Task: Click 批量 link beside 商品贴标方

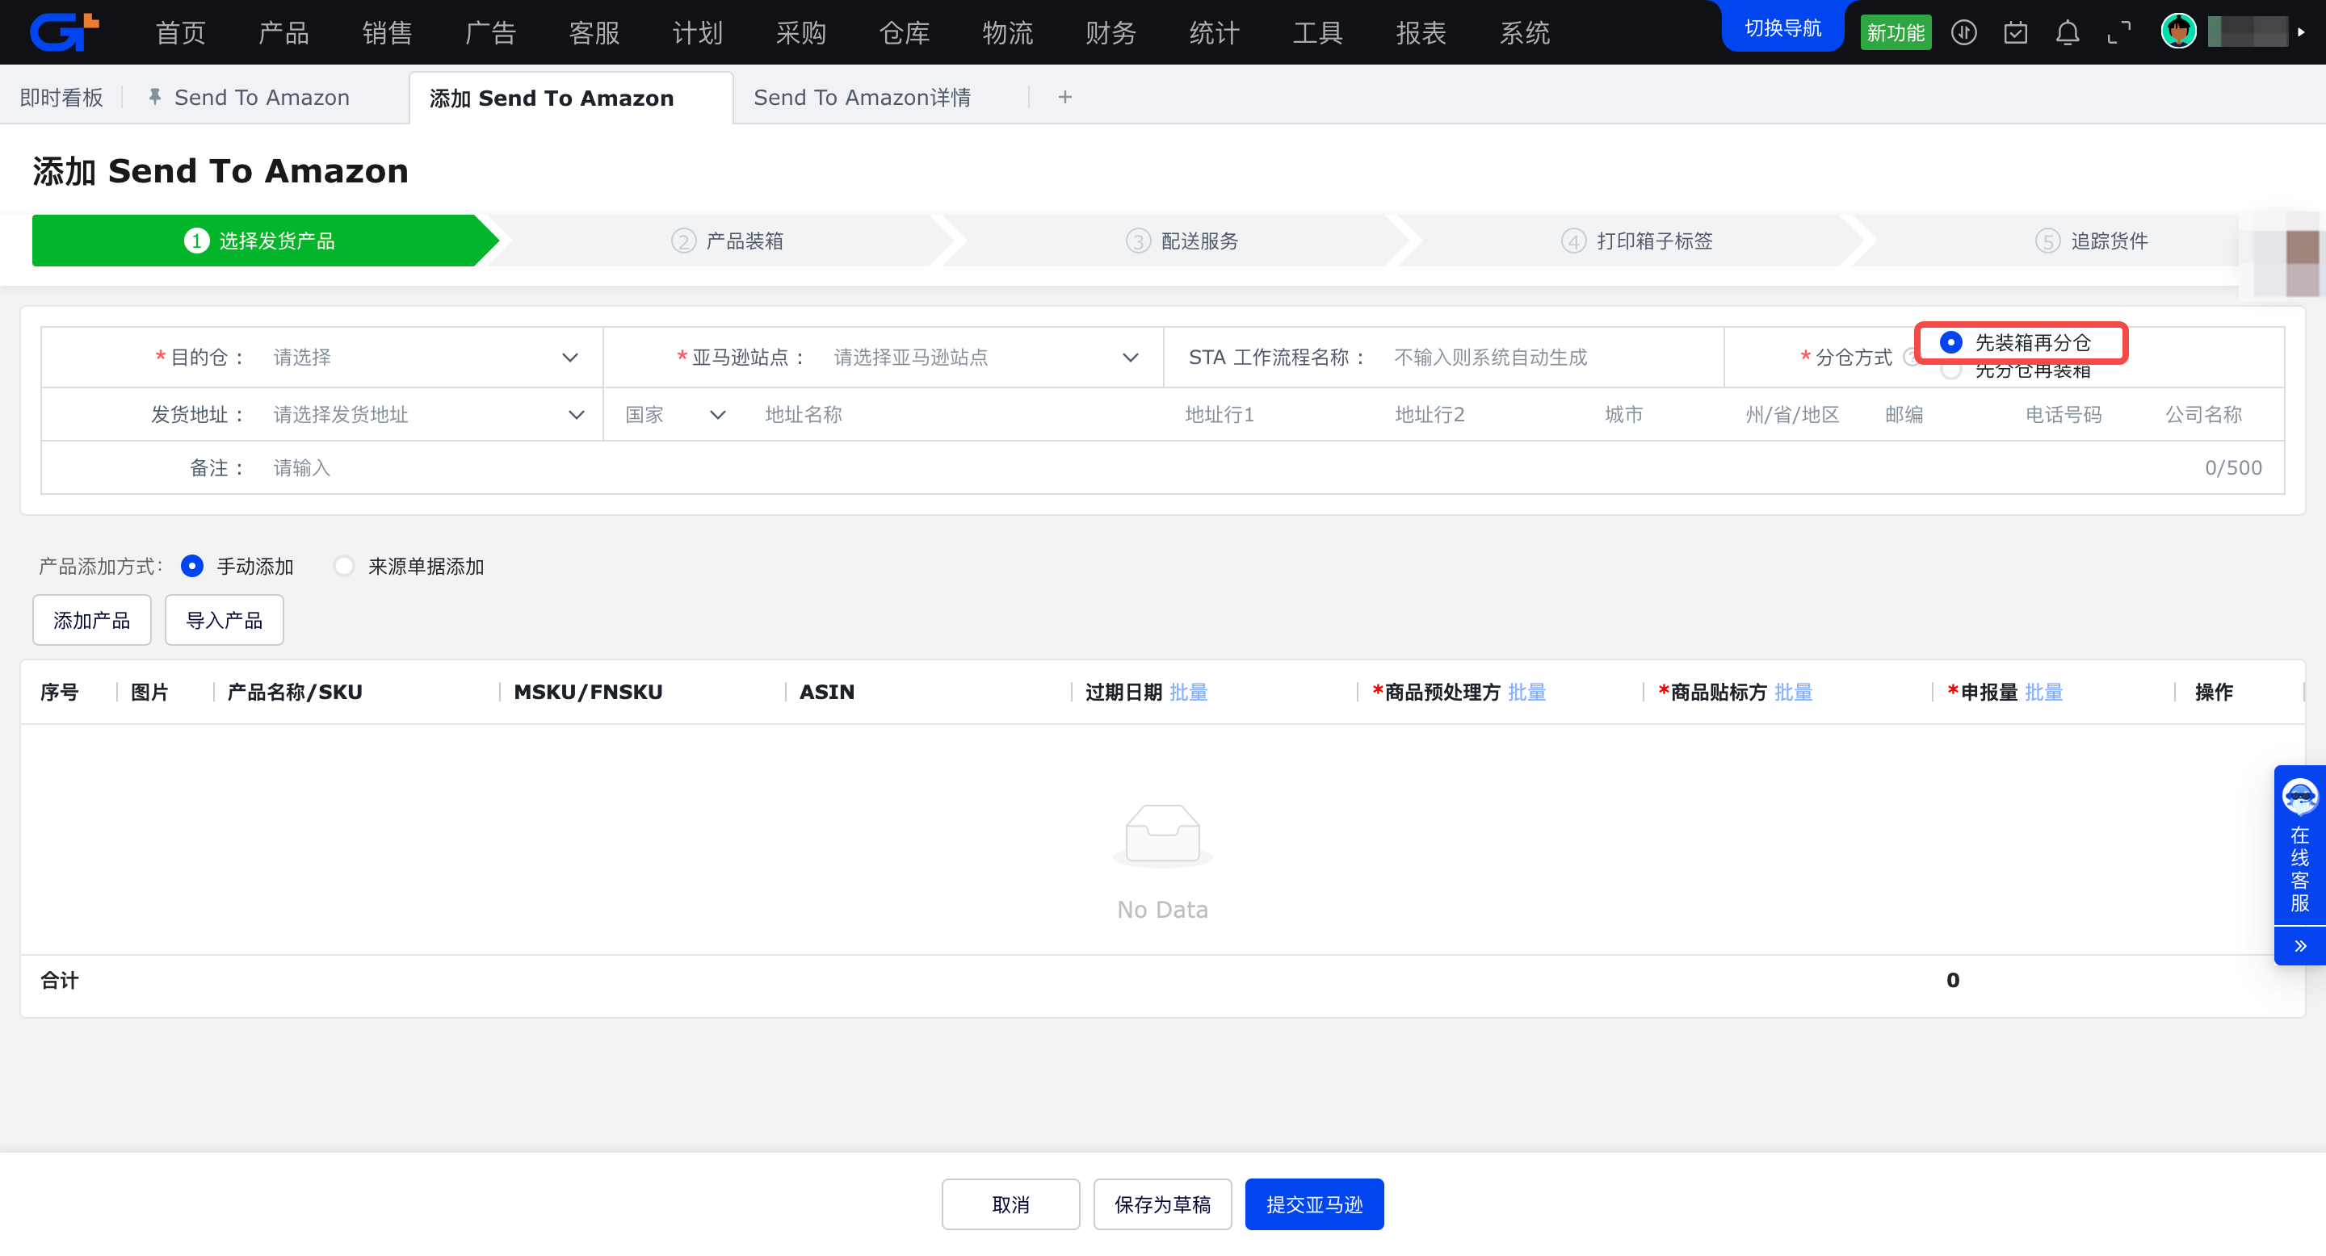Action: point(1793,692)
